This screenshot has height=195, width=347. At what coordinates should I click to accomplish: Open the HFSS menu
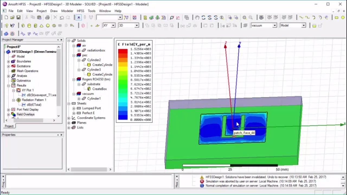81,11
